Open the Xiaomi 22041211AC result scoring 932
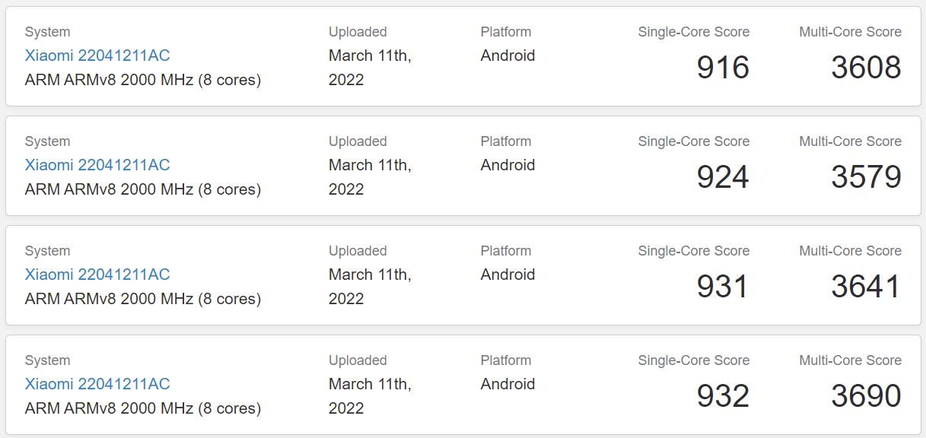Image resolution: width=926 pixels, height=438 pixels. [x=97, y=384]
